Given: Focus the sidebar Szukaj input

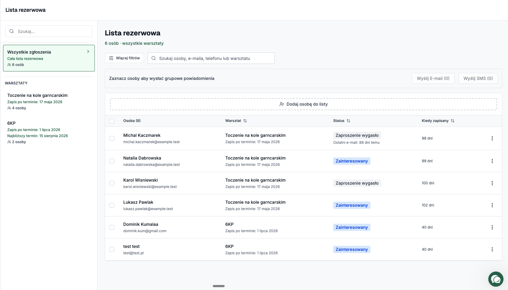Looking at the screenshot, I should click(x=49, y=31).
